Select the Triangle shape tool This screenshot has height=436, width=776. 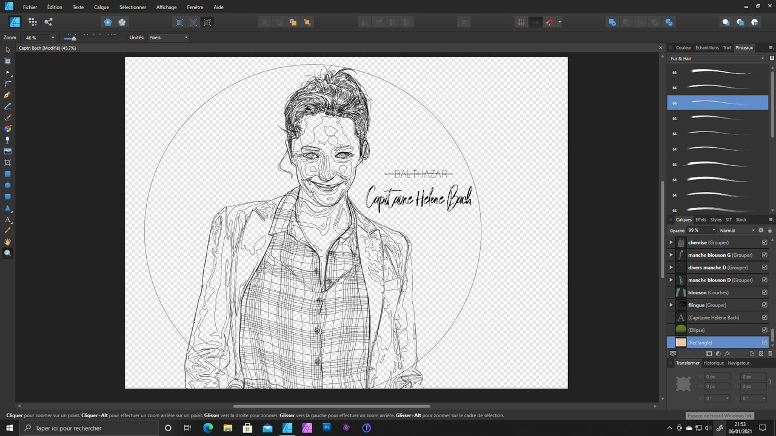click(8, 208)
